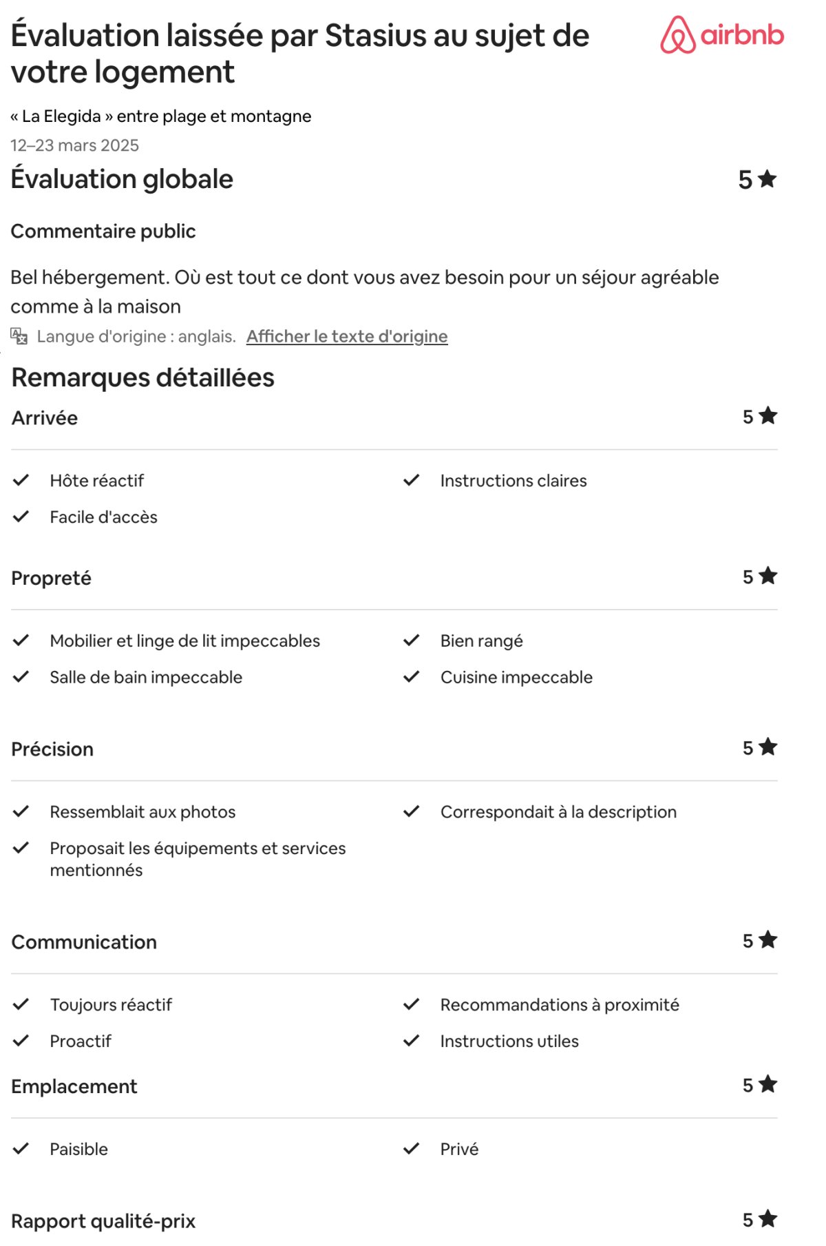Click the checkmark beside Recommandations à proximité
The height and width of the screenshot is (1246, 826).
412,1004
